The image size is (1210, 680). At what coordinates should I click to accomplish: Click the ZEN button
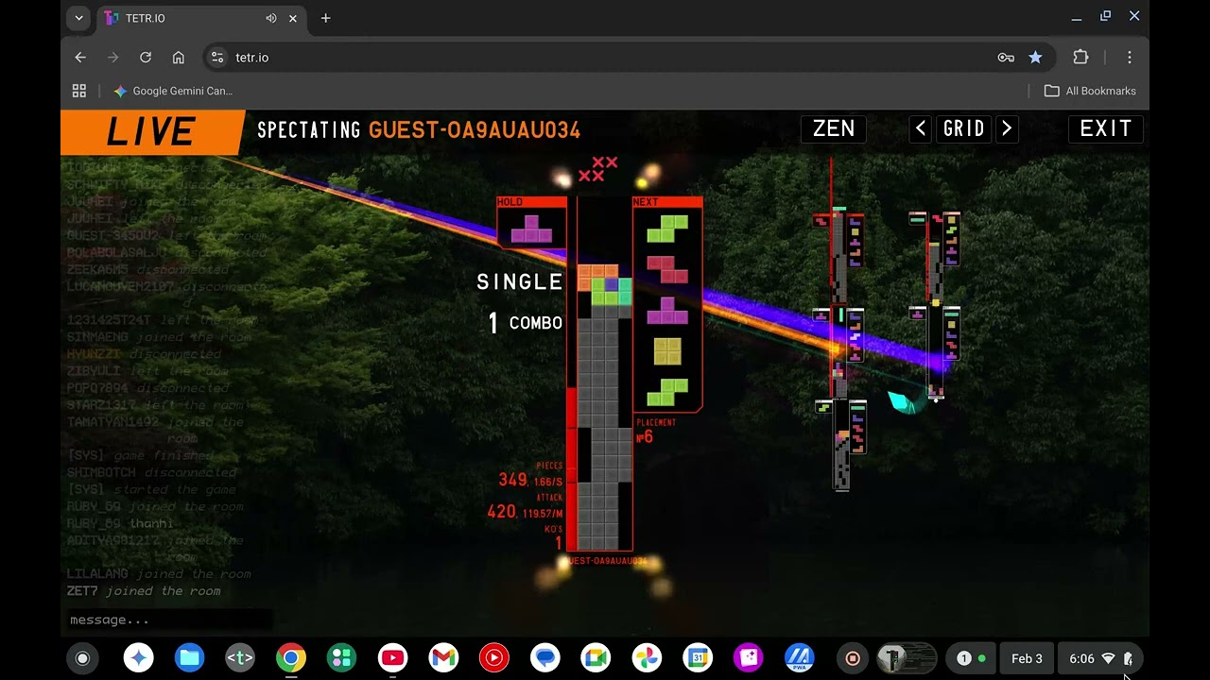pyautogui.click(x=834, y=128)
